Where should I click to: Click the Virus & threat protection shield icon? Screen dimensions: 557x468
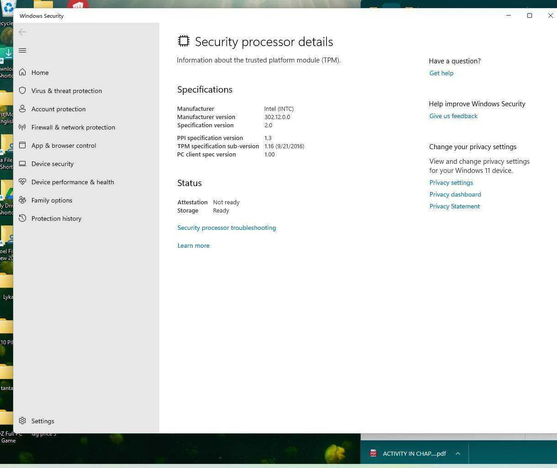point(22,91)
